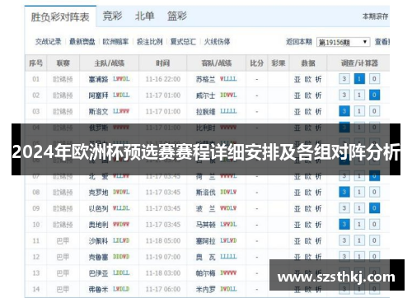Image resolution: width=412 pixels, height=298 pixels.
Task: Select result 1 for row 09 以色列
Action: [359, 208]
